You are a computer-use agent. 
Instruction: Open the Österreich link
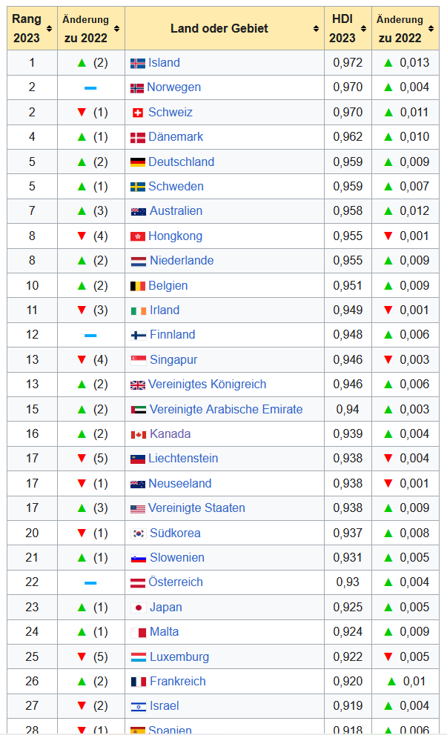pos(176,582)
